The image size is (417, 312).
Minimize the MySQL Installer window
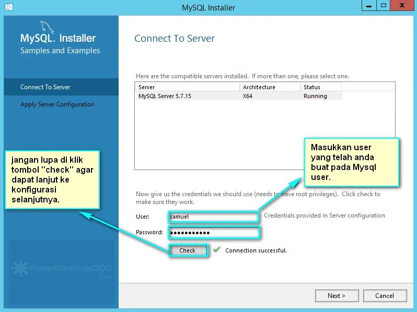tap(369, 6)
